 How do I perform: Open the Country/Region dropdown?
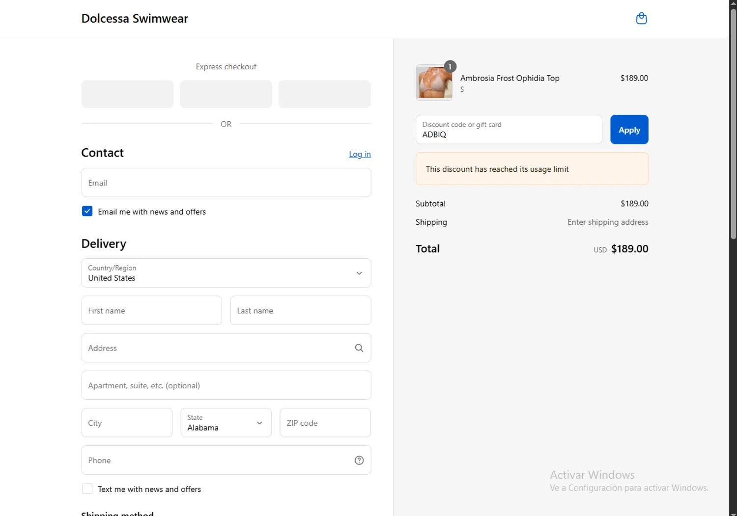coord(226,273)
